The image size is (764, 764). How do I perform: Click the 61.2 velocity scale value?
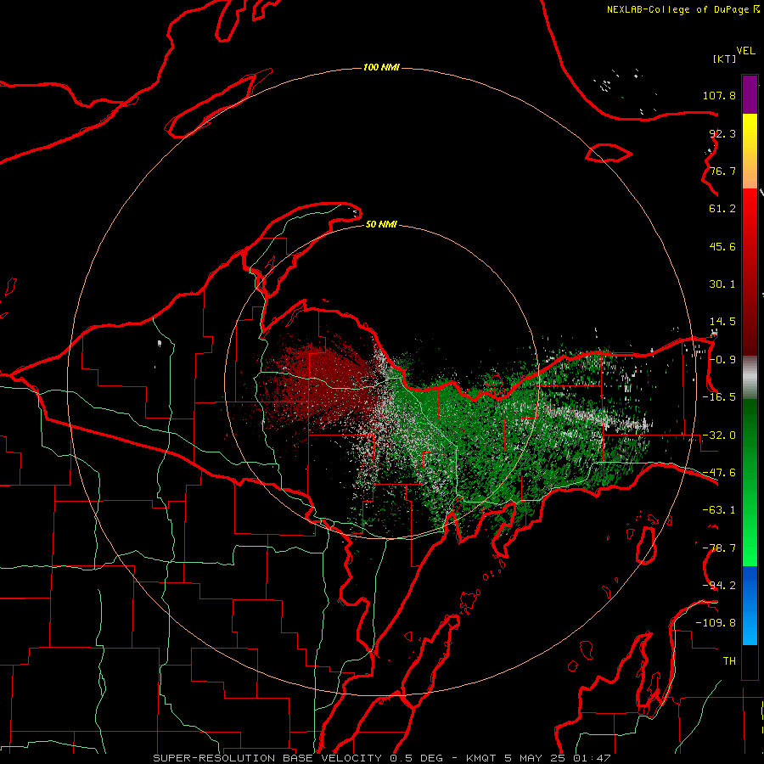point(722,209)
